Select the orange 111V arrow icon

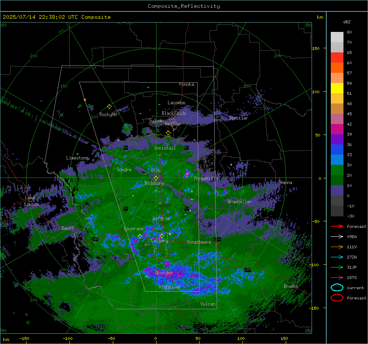pyautogui.click(x=337, y=247)
